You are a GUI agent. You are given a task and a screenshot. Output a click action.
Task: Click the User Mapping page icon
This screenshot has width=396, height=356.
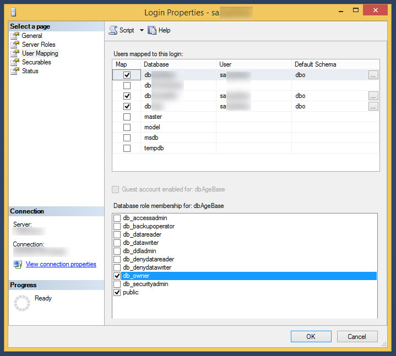(15, 53)
